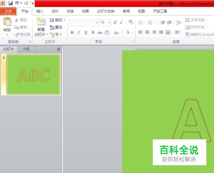Click the bullets list icon
This screenshot has height=173, width=214.
click(140, 23)
